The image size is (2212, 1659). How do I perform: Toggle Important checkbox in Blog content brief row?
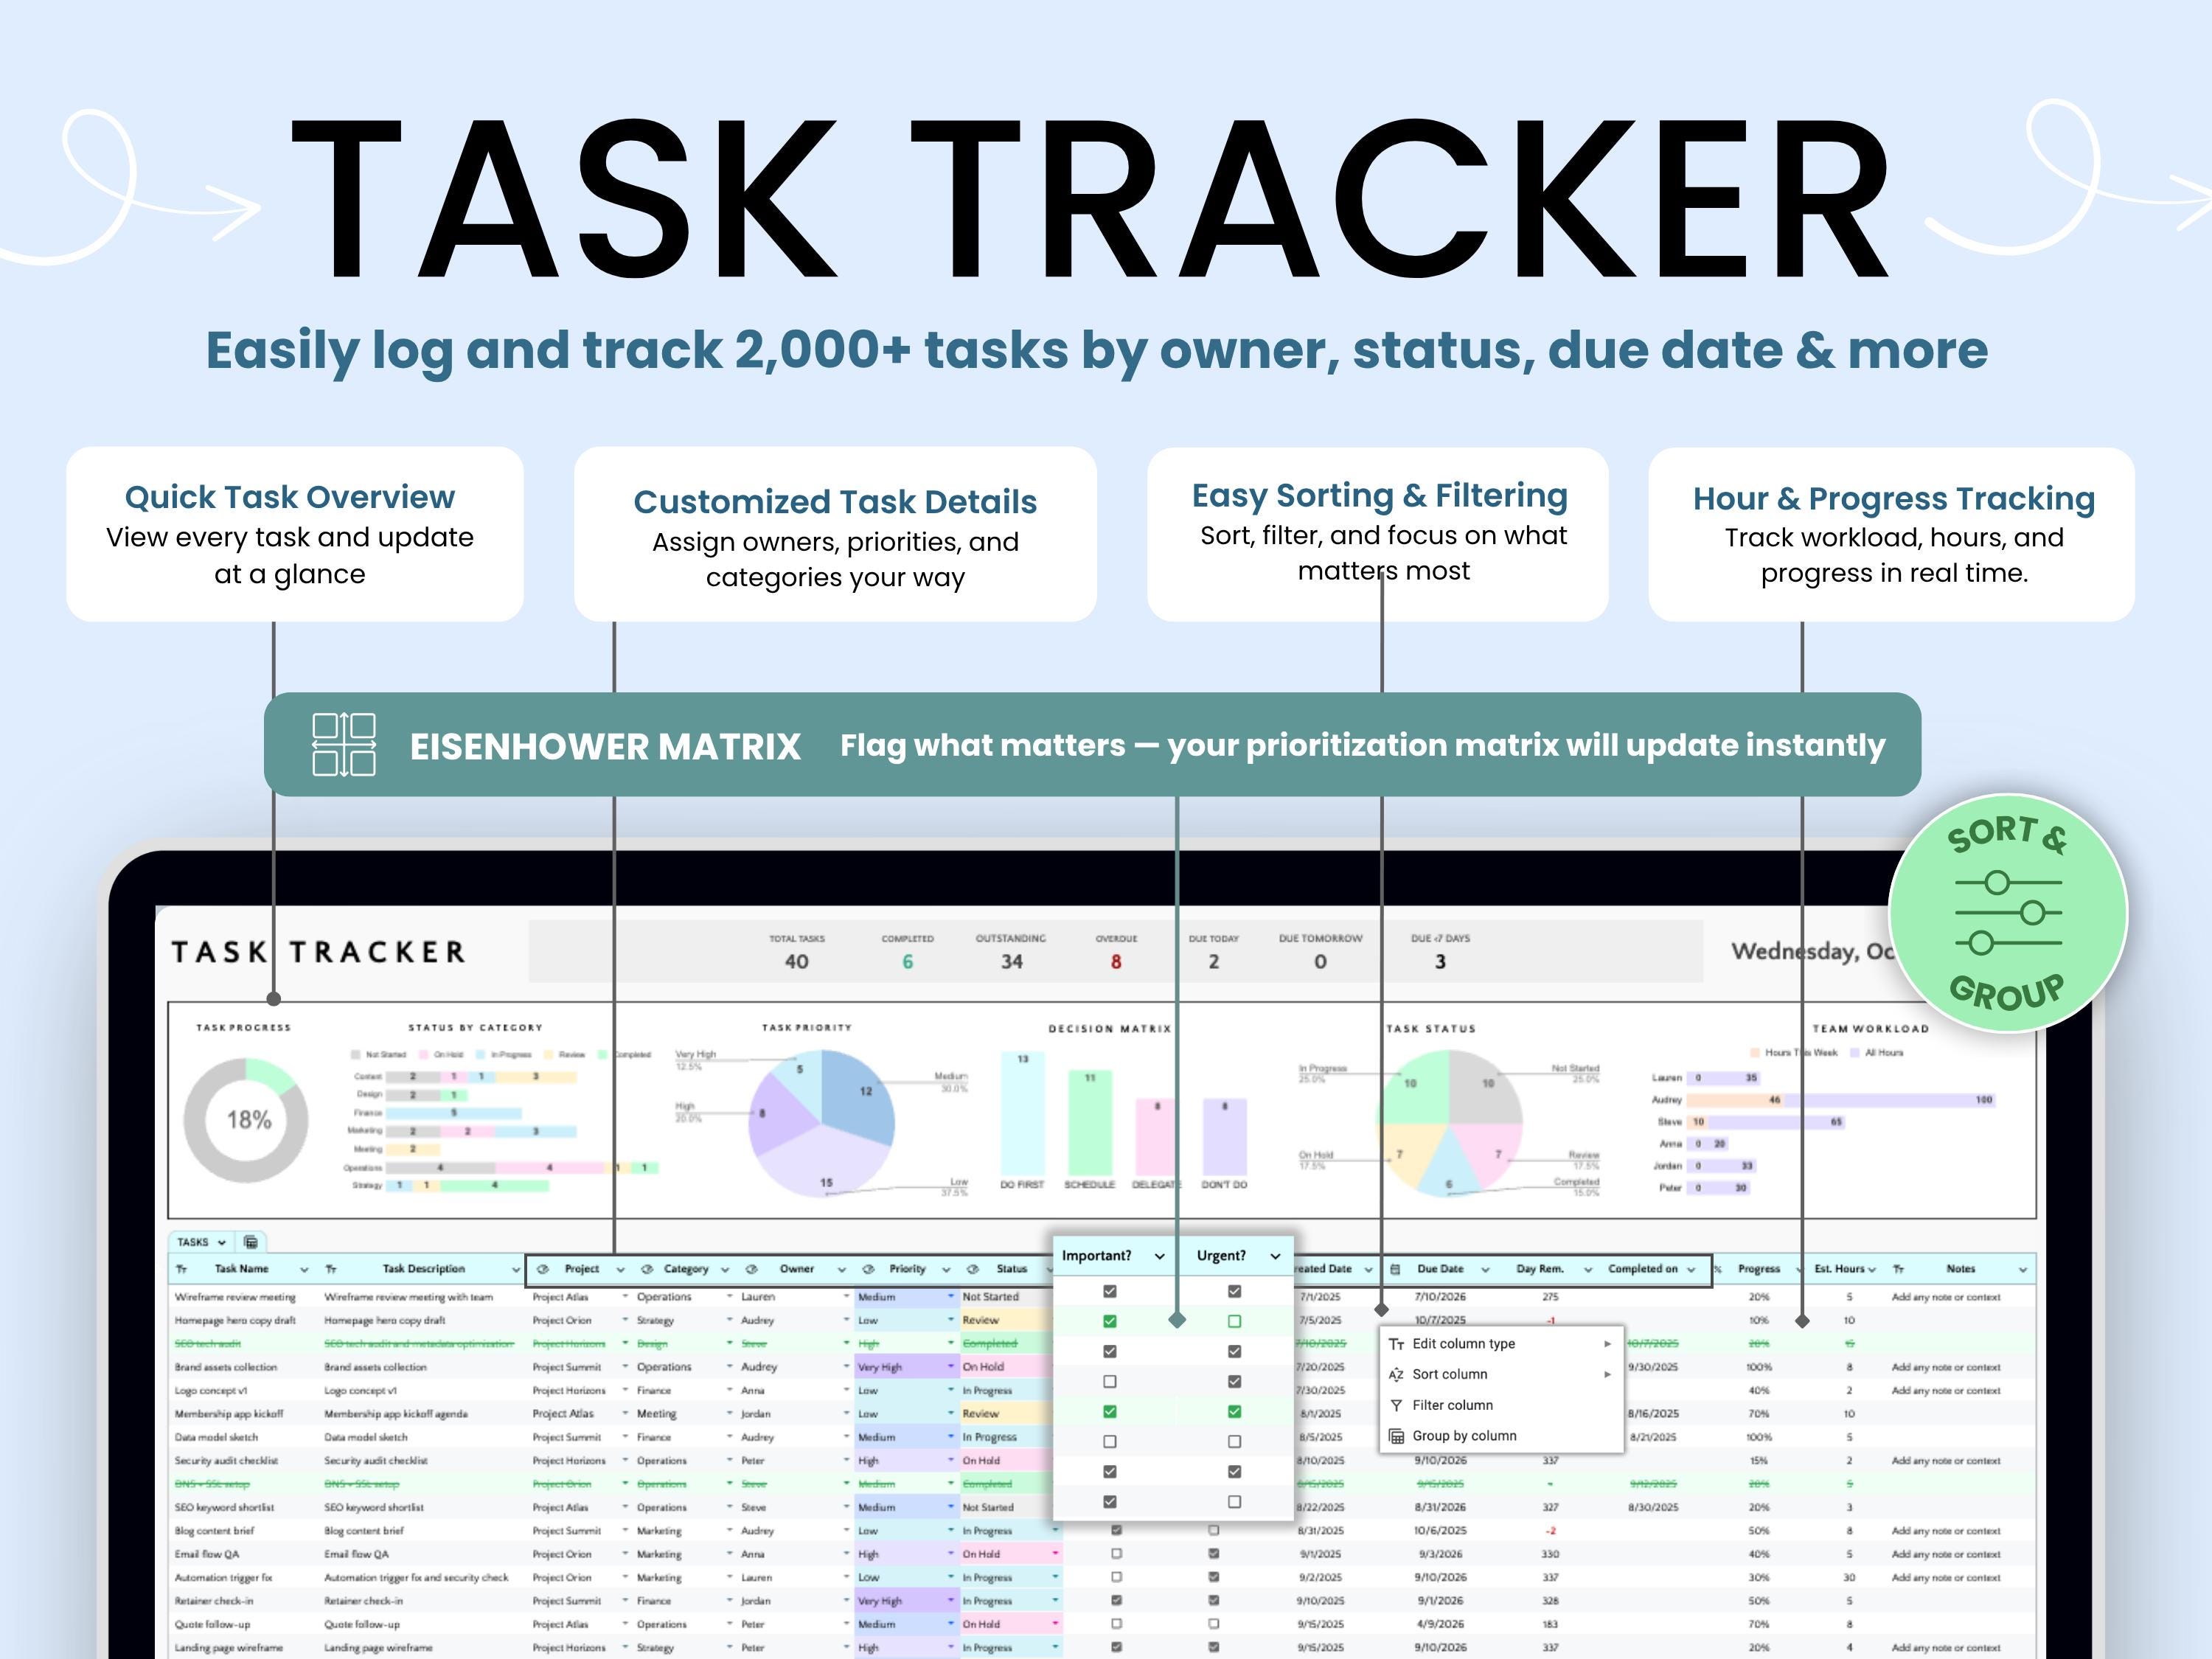1116,1530
